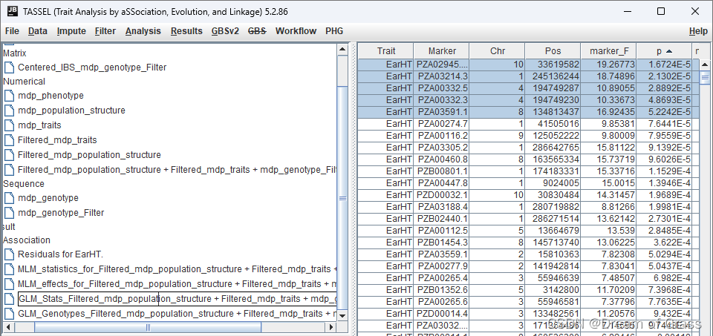Click file icon next to mdp_phenotype

(x=9, y=96)
